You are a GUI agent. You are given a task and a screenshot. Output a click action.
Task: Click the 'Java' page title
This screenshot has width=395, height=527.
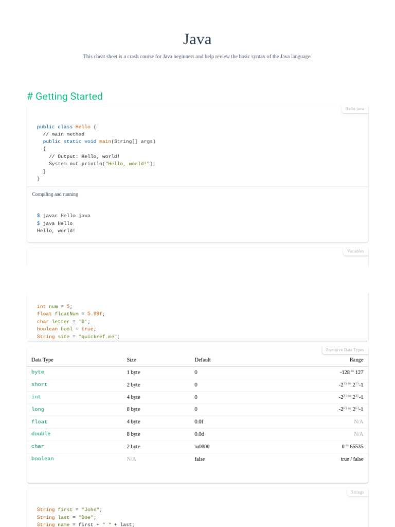[x=197, y=39]
